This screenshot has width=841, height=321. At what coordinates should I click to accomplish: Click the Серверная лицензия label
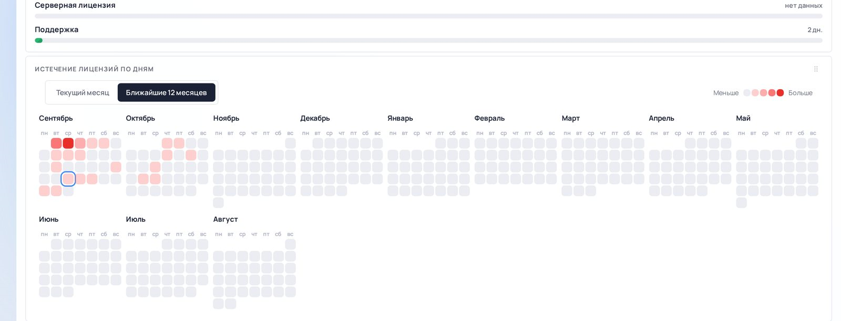pyautogui.click(x=75, y=5)
